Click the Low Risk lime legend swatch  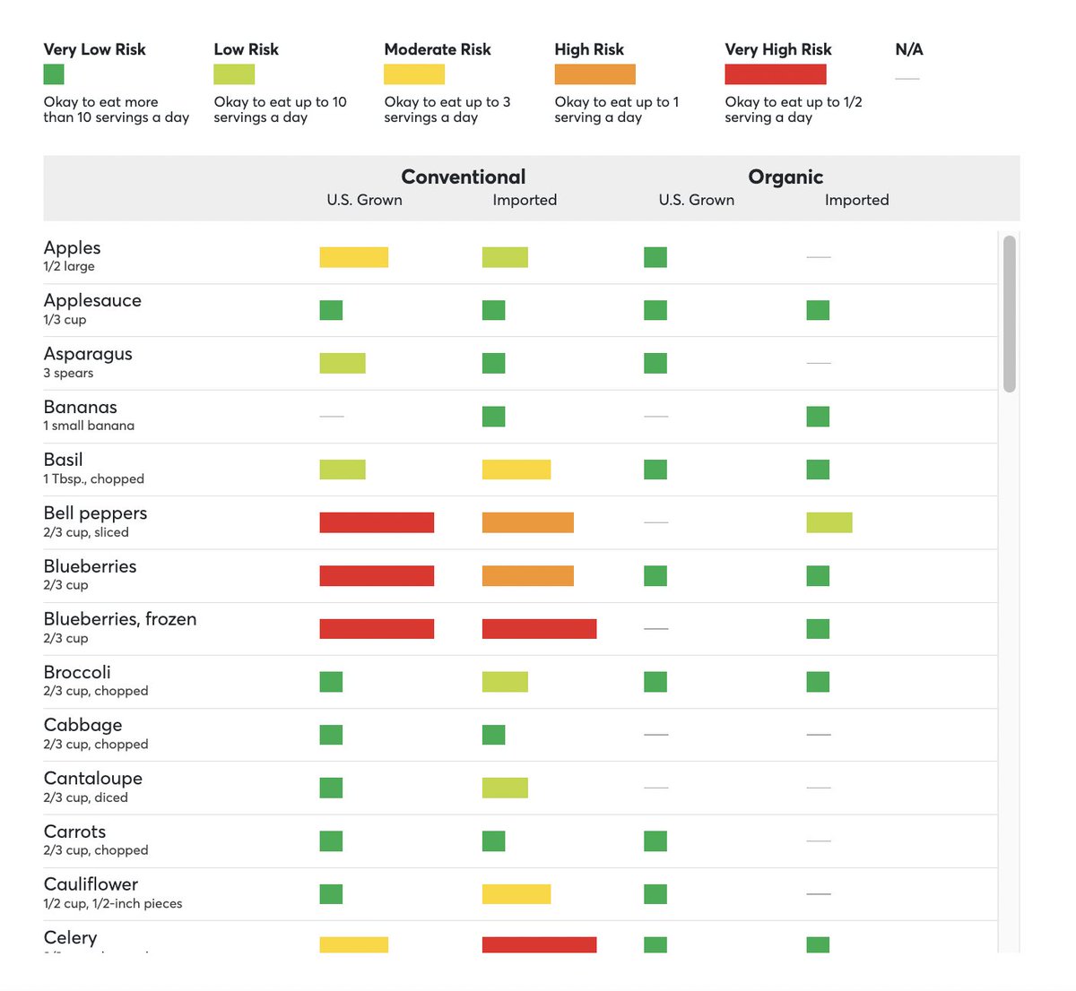pyautogui.click(x=234, y=74)
